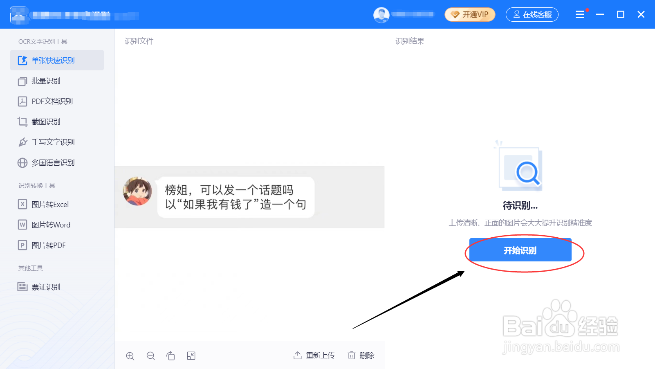Switch to 单张快速识别 mode
The height and width of the screenshot is (369, 655).
(54, 60)
